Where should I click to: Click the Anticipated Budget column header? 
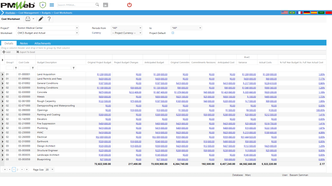154,62
